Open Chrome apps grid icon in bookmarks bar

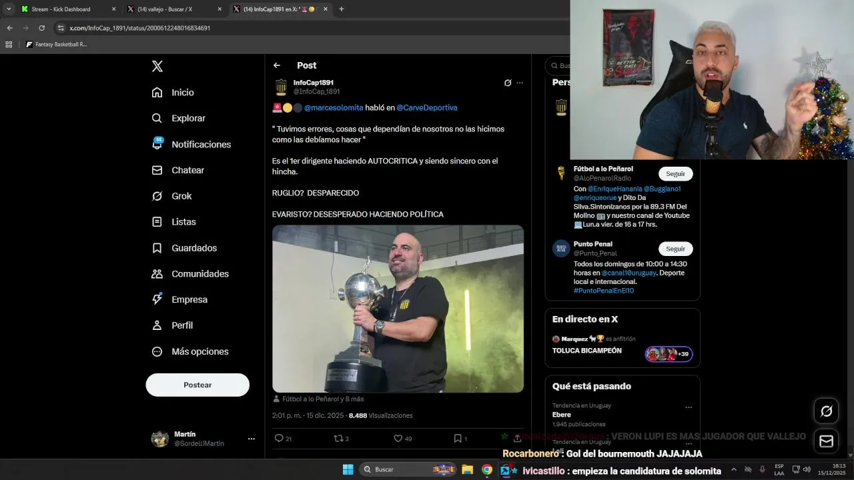click(9, 45)
